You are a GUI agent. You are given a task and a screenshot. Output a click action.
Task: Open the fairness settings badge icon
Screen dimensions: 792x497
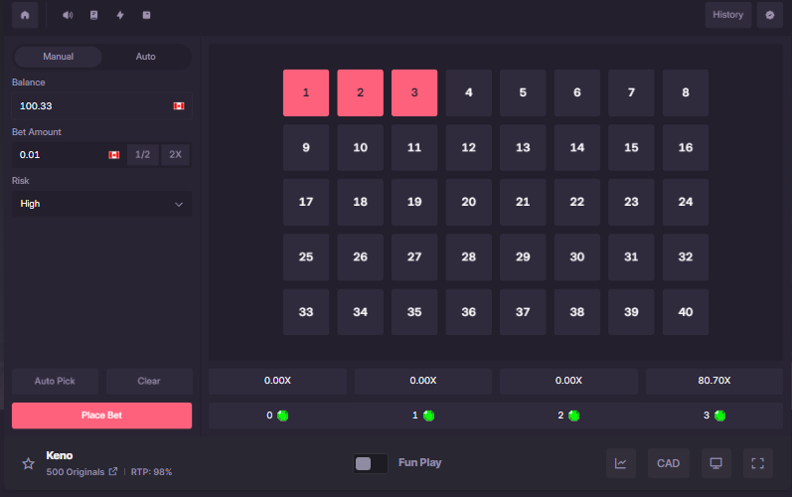[770, 15]
